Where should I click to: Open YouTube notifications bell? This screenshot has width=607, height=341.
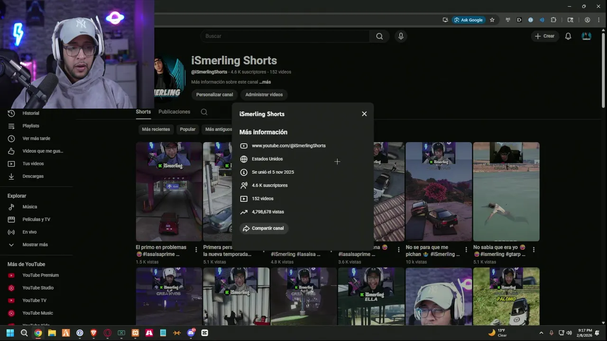point(568,36)
